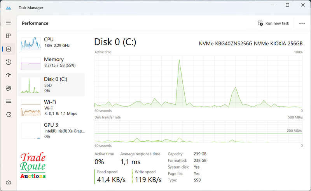Select the CPU performance item
The width and height of the screenshot is (311, 191).
[51, 43]
